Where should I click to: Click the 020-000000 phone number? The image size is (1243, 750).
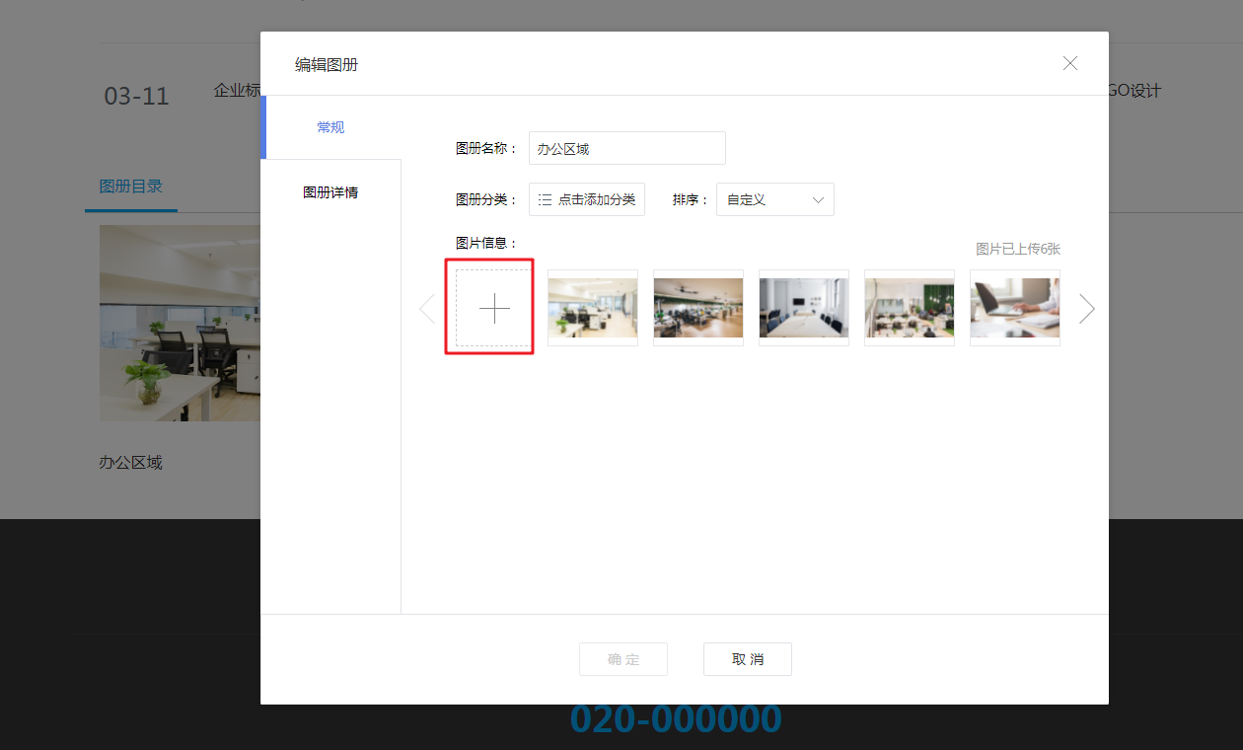(x=677, y=718)
